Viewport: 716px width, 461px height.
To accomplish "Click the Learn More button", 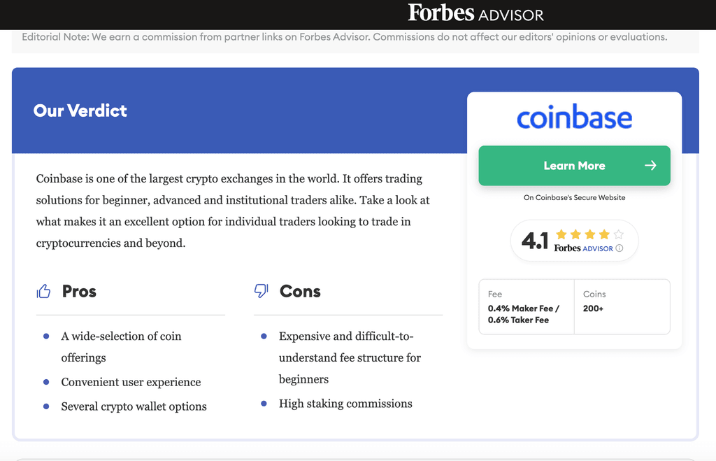I will [574, 166].
